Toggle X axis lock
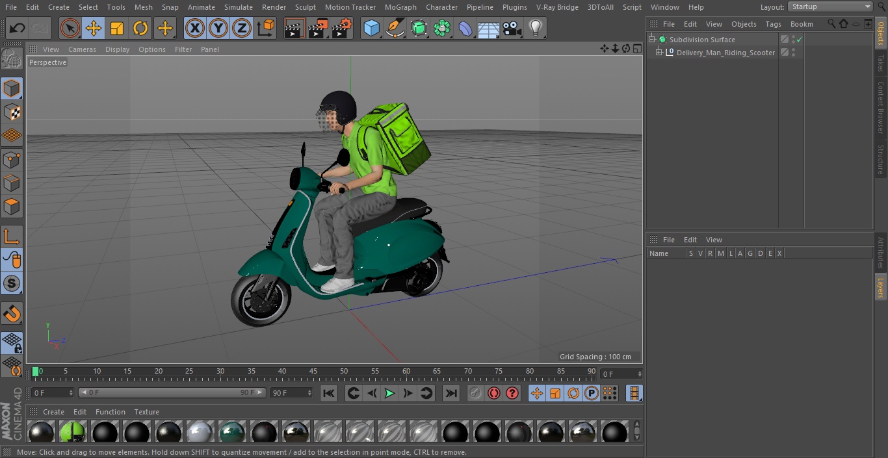The image size is (888, 458). pyautogui.click(x=195, y=28)
